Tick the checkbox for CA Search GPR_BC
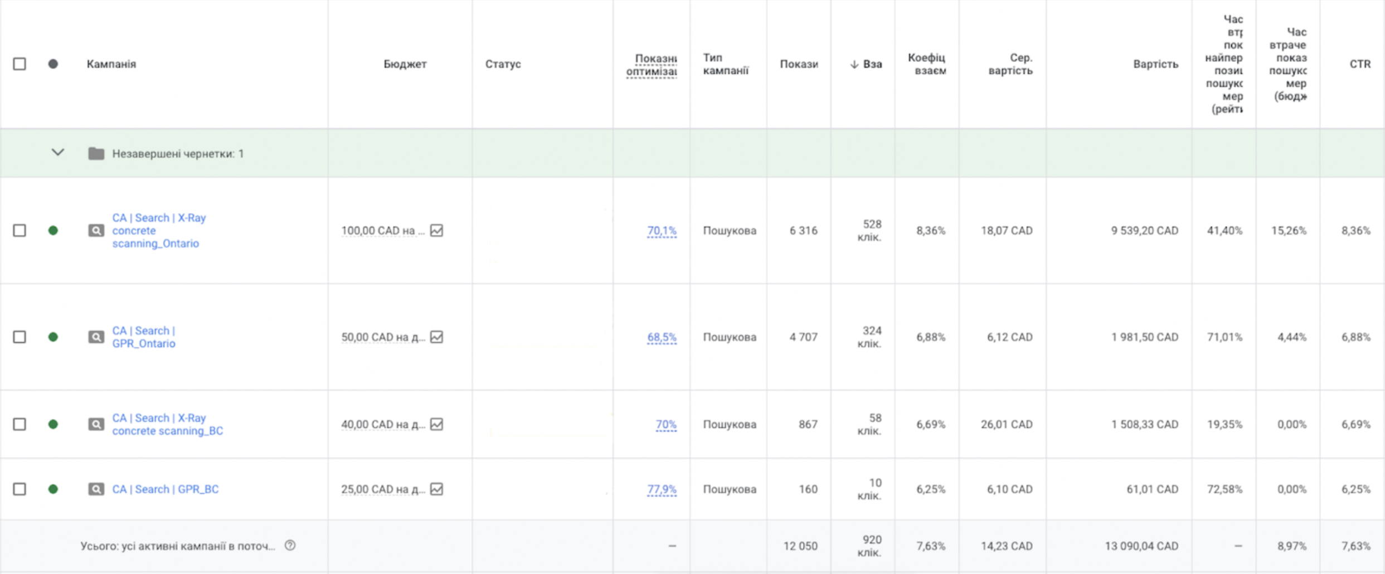Viewport: 1385px width, 574px height. tap(20, 489)
